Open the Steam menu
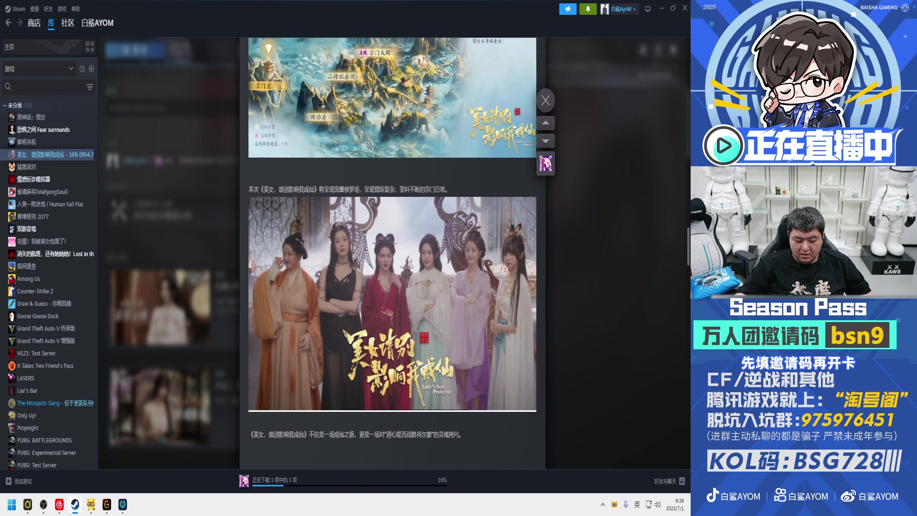Screen dimensions: 917x516 (x=15, y=9)
